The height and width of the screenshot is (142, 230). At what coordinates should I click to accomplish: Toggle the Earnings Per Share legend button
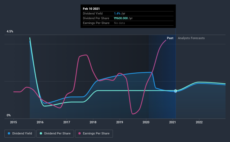point(94,134)
